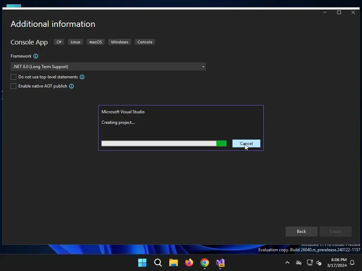Cancel the project creation
362x271 pixels.
[x=246, y=143]
